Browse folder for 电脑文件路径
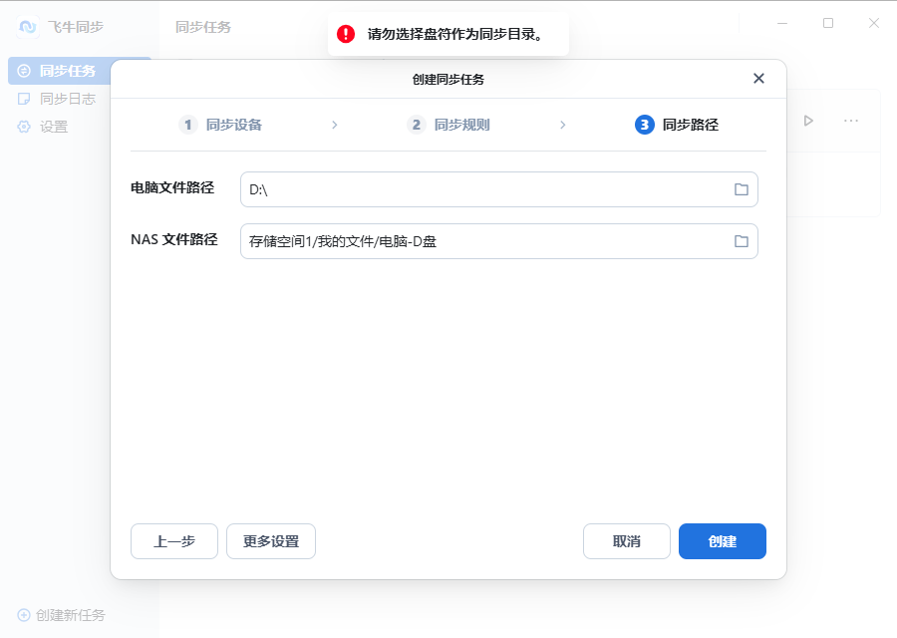The height and width of the screenshot is (638, 897). tap(742, 189)
